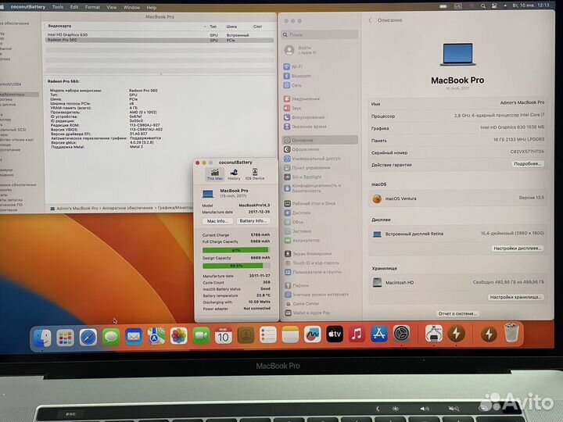Click the Spotlight search icon in menu bar
The height and width of the screenshot is (422, 563).
coord(483,6)
